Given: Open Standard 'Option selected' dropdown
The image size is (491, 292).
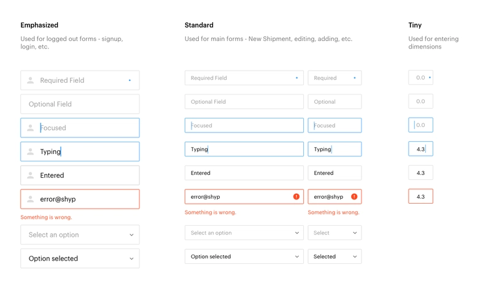Looking at the screenshot, I should tap(244, 256).
